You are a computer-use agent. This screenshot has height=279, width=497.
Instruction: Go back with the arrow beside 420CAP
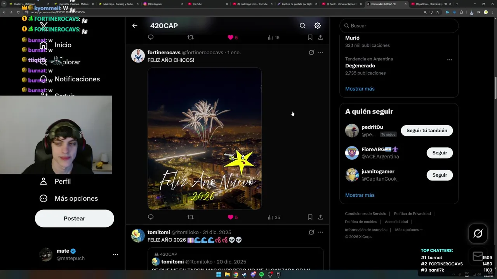(135, 26)
